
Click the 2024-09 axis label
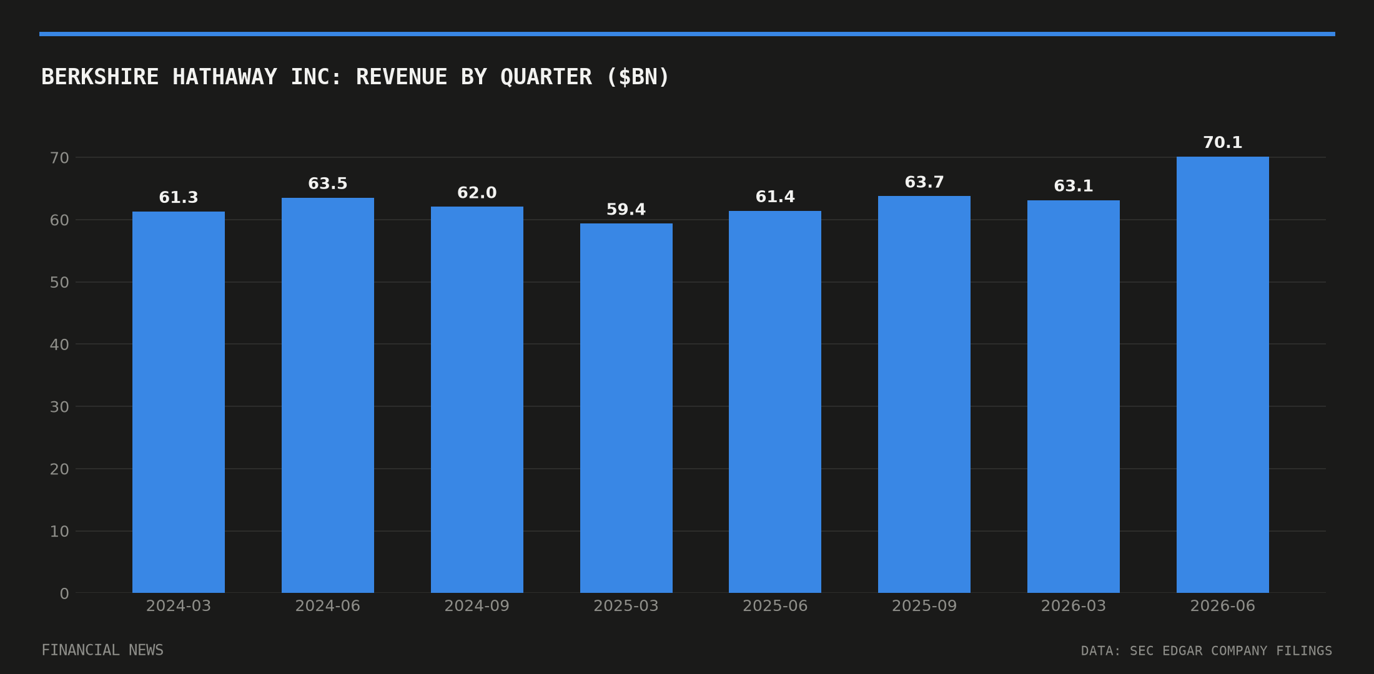[477, 606]
